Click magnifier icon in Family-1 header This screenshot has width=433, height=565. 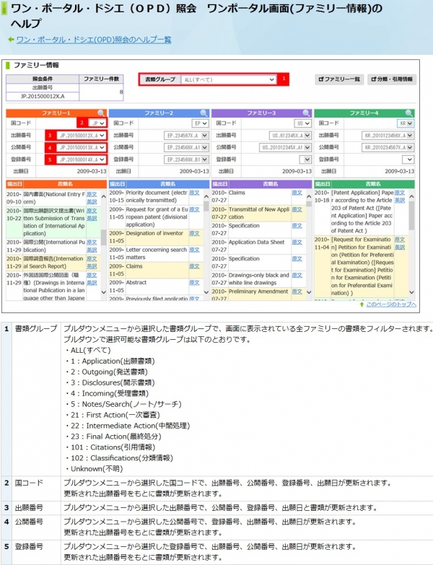pos(101,113)
